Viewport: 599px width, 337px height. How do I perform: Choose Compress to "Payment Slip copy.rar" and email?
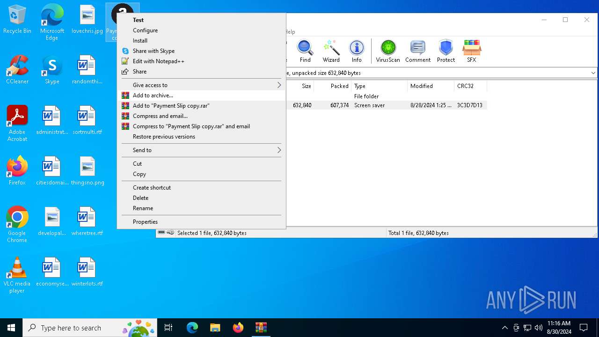pyautogui.click(x=201, y=126)
